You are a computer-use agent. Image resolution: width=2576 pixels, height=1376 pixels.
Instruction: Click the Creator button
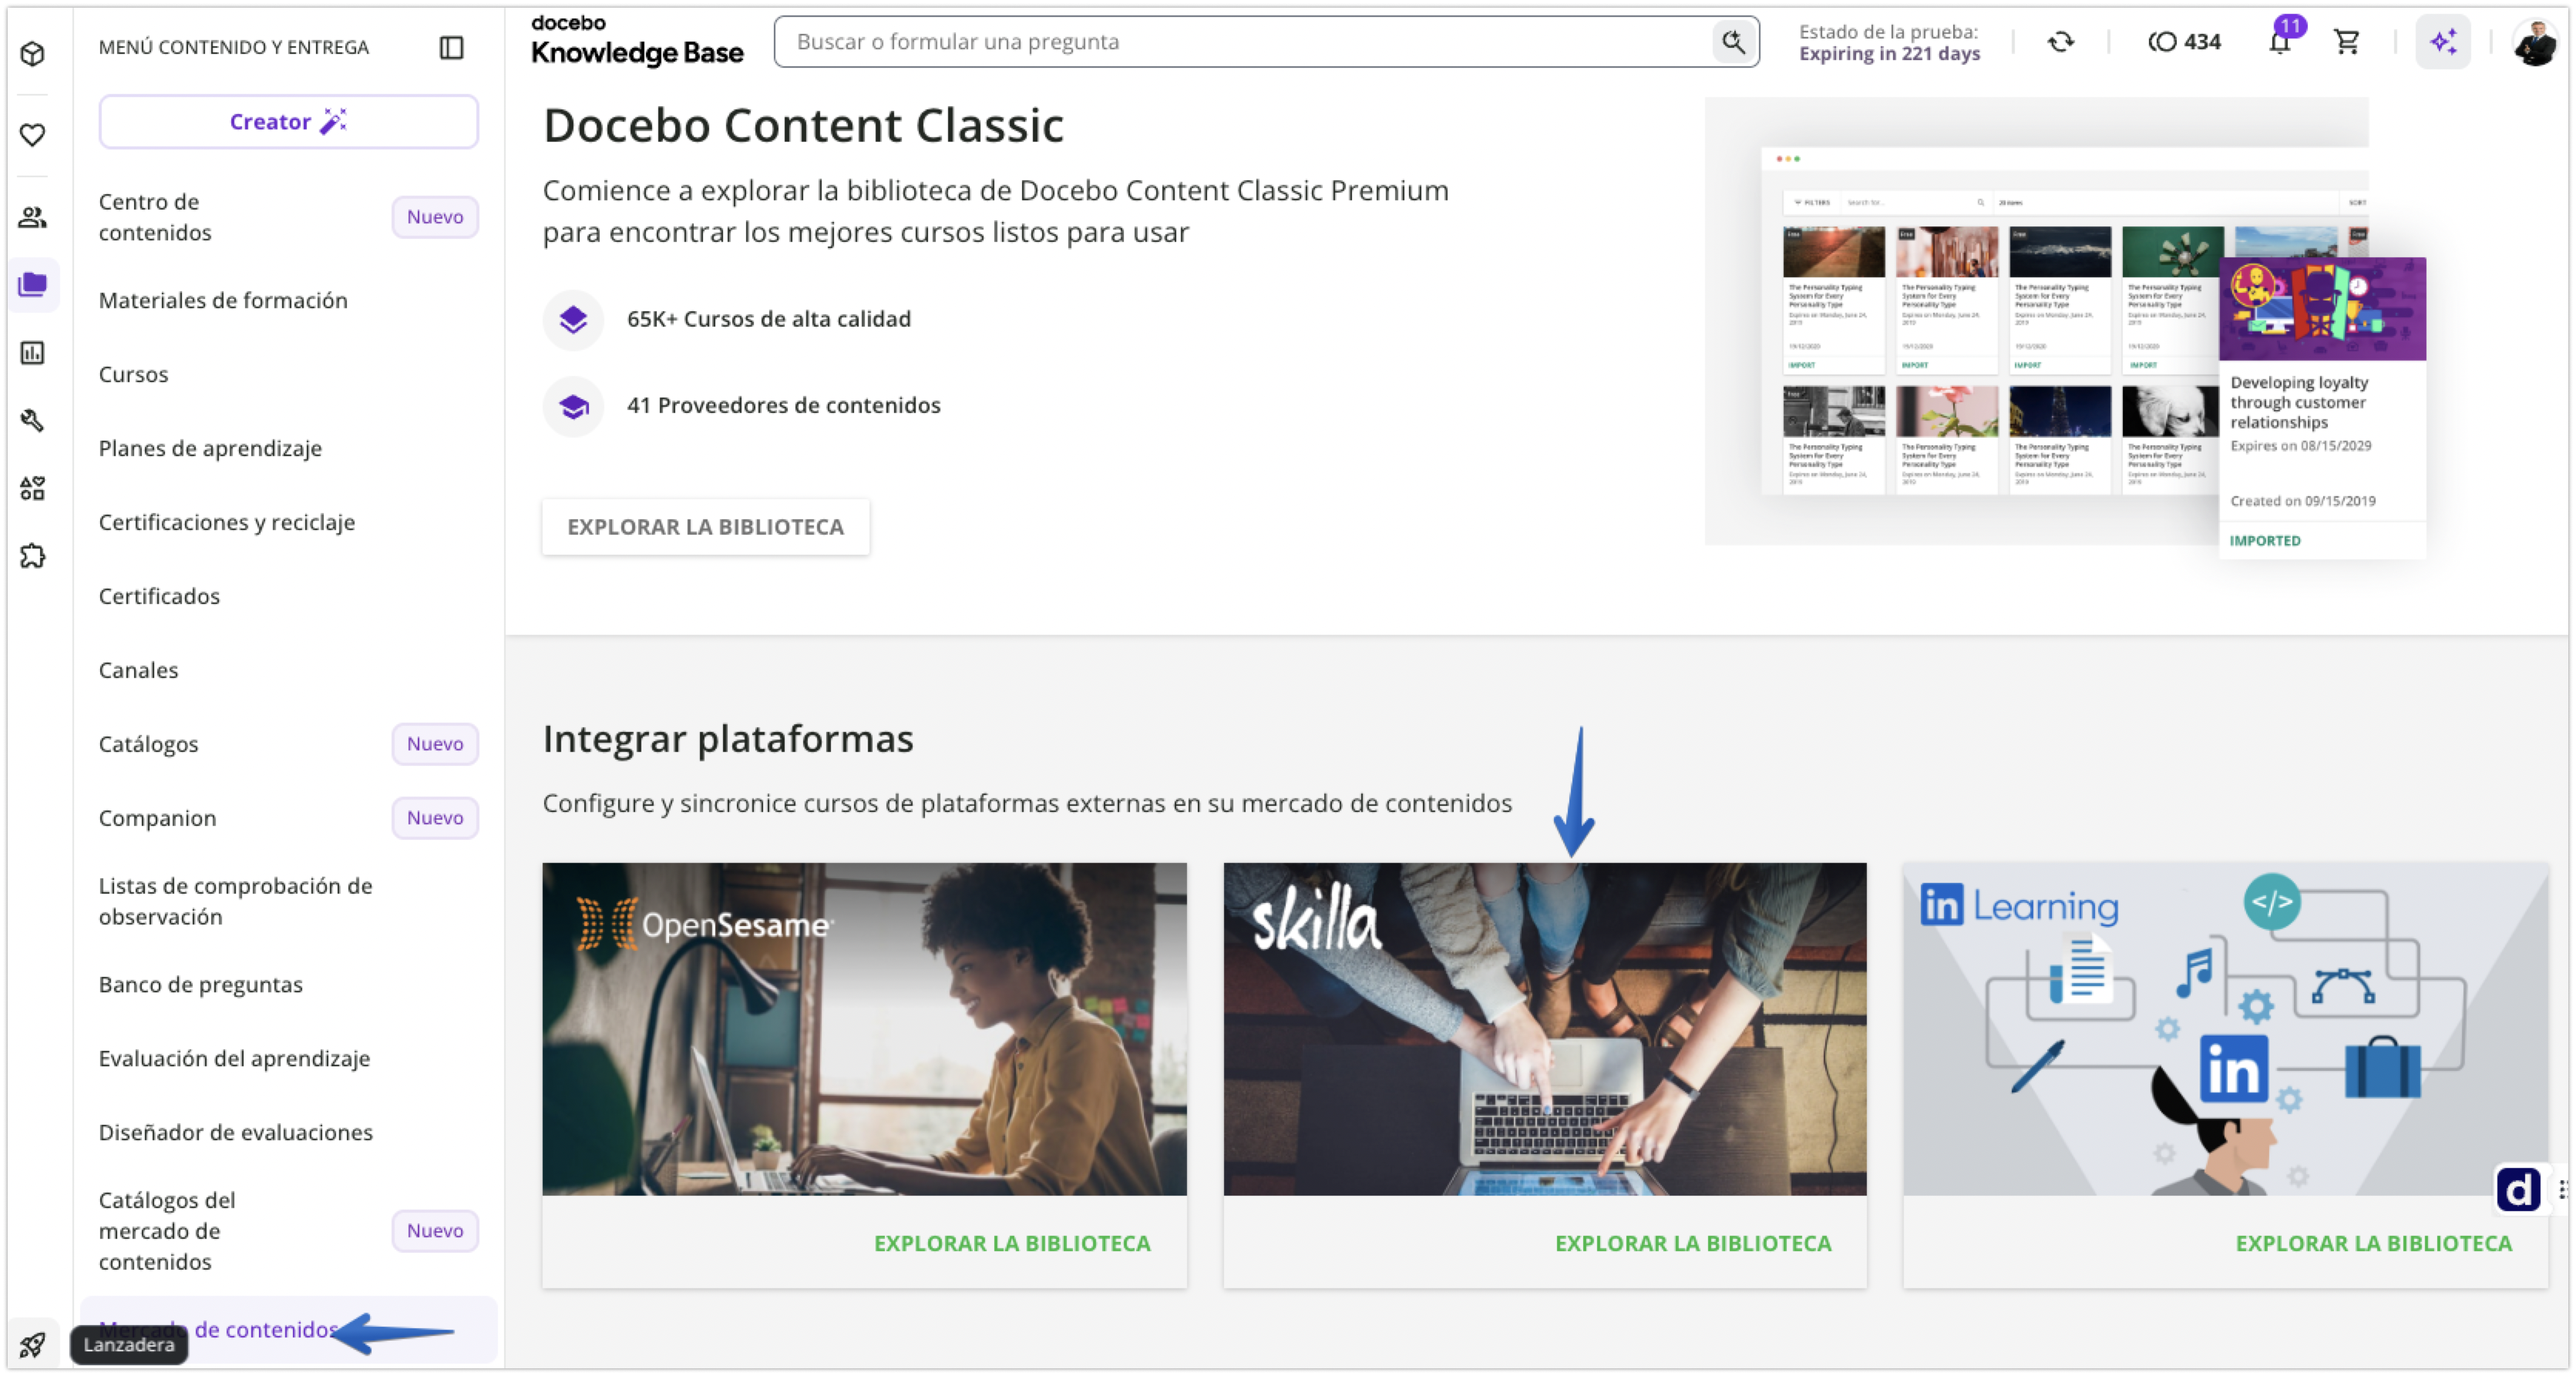tap(288, 122)
